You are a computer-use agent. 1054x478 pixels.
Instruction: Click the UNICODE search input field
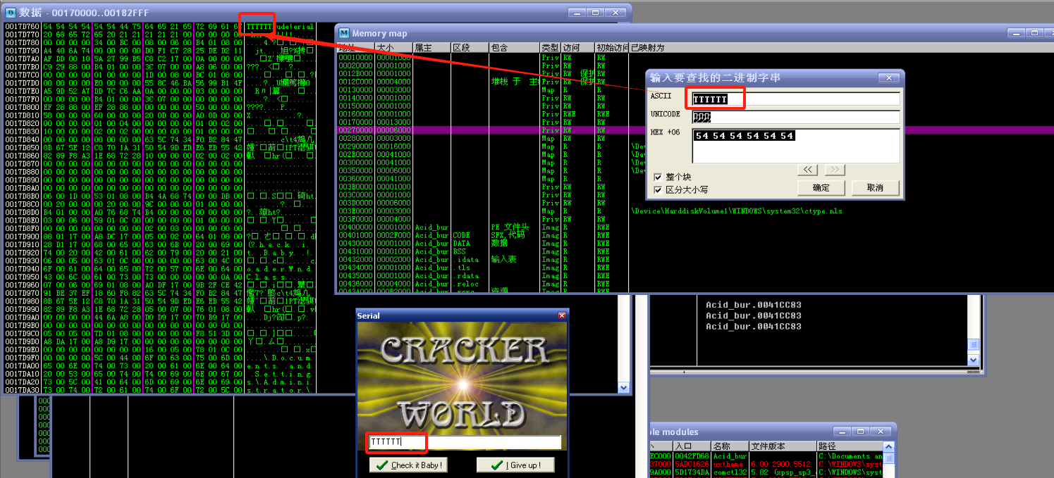(x=795, y=117)
